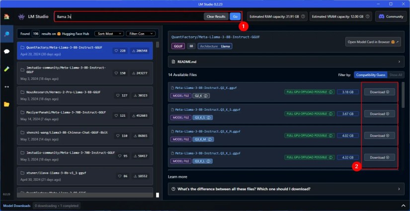Open the Search magnifier sidebar tab
410x211 pixels.
pos(6,34)
